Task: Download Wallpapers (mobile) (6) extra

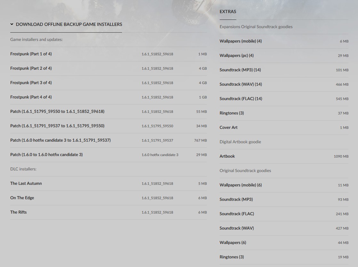Action: pyautogui.click(x=284, y=185)
